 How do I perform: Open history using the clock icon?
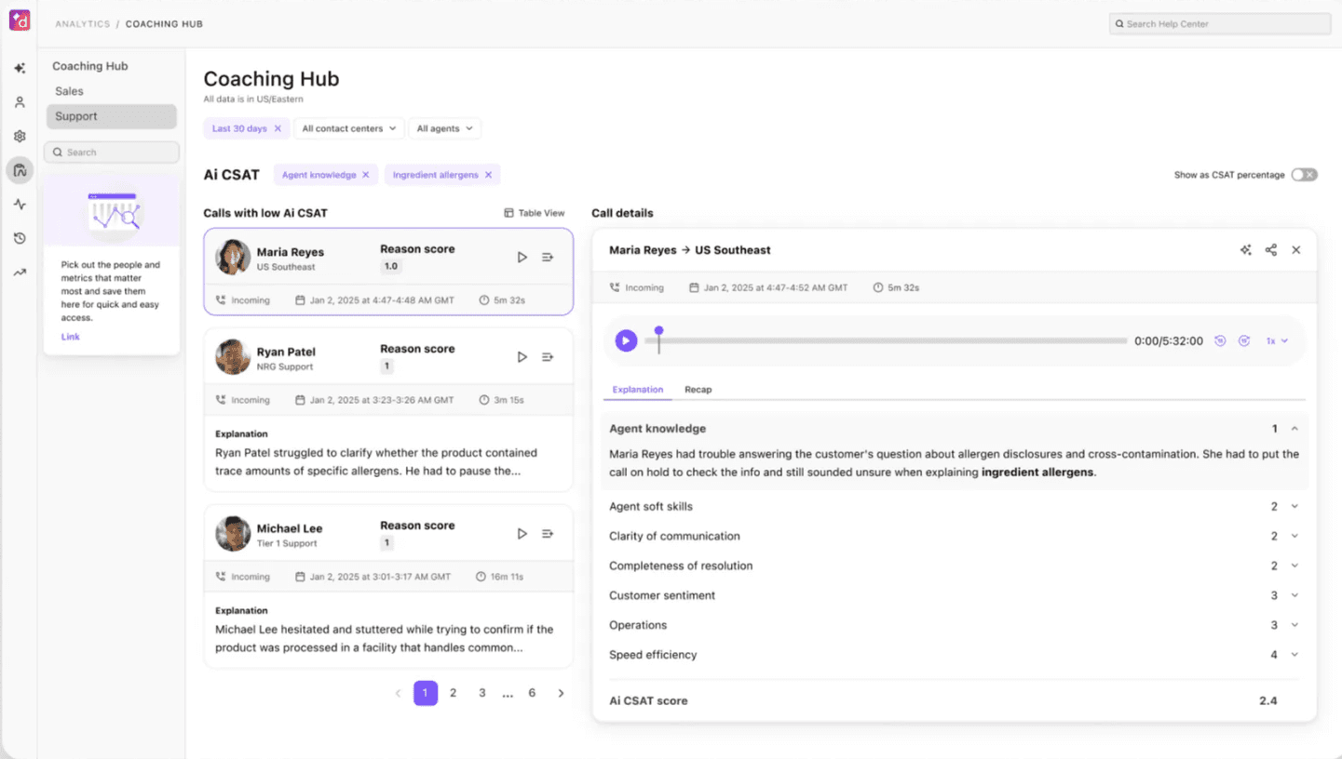click(x=20, y=238)
